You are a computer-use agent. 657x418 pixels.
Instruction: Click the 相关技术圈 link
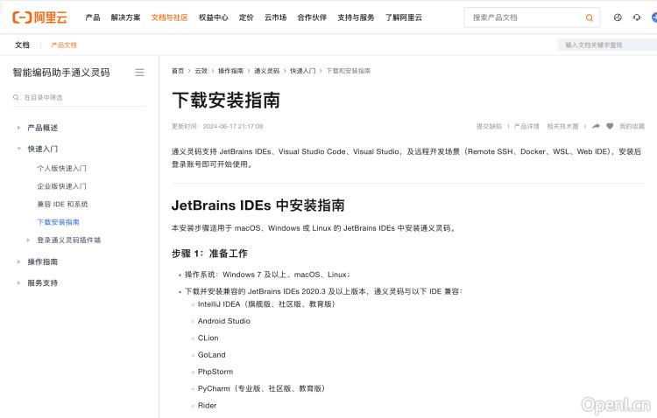click(562, 126)
